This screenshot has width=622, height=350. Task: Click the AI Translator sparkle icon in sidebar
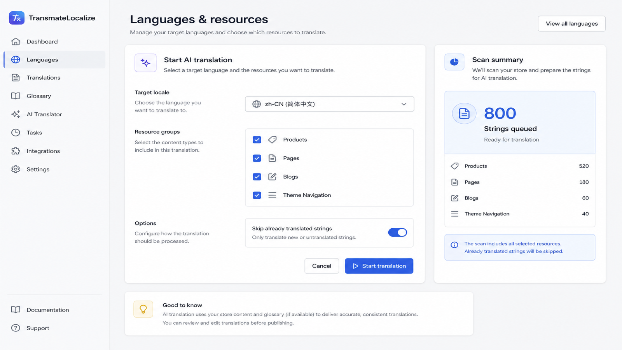[16, 114]
